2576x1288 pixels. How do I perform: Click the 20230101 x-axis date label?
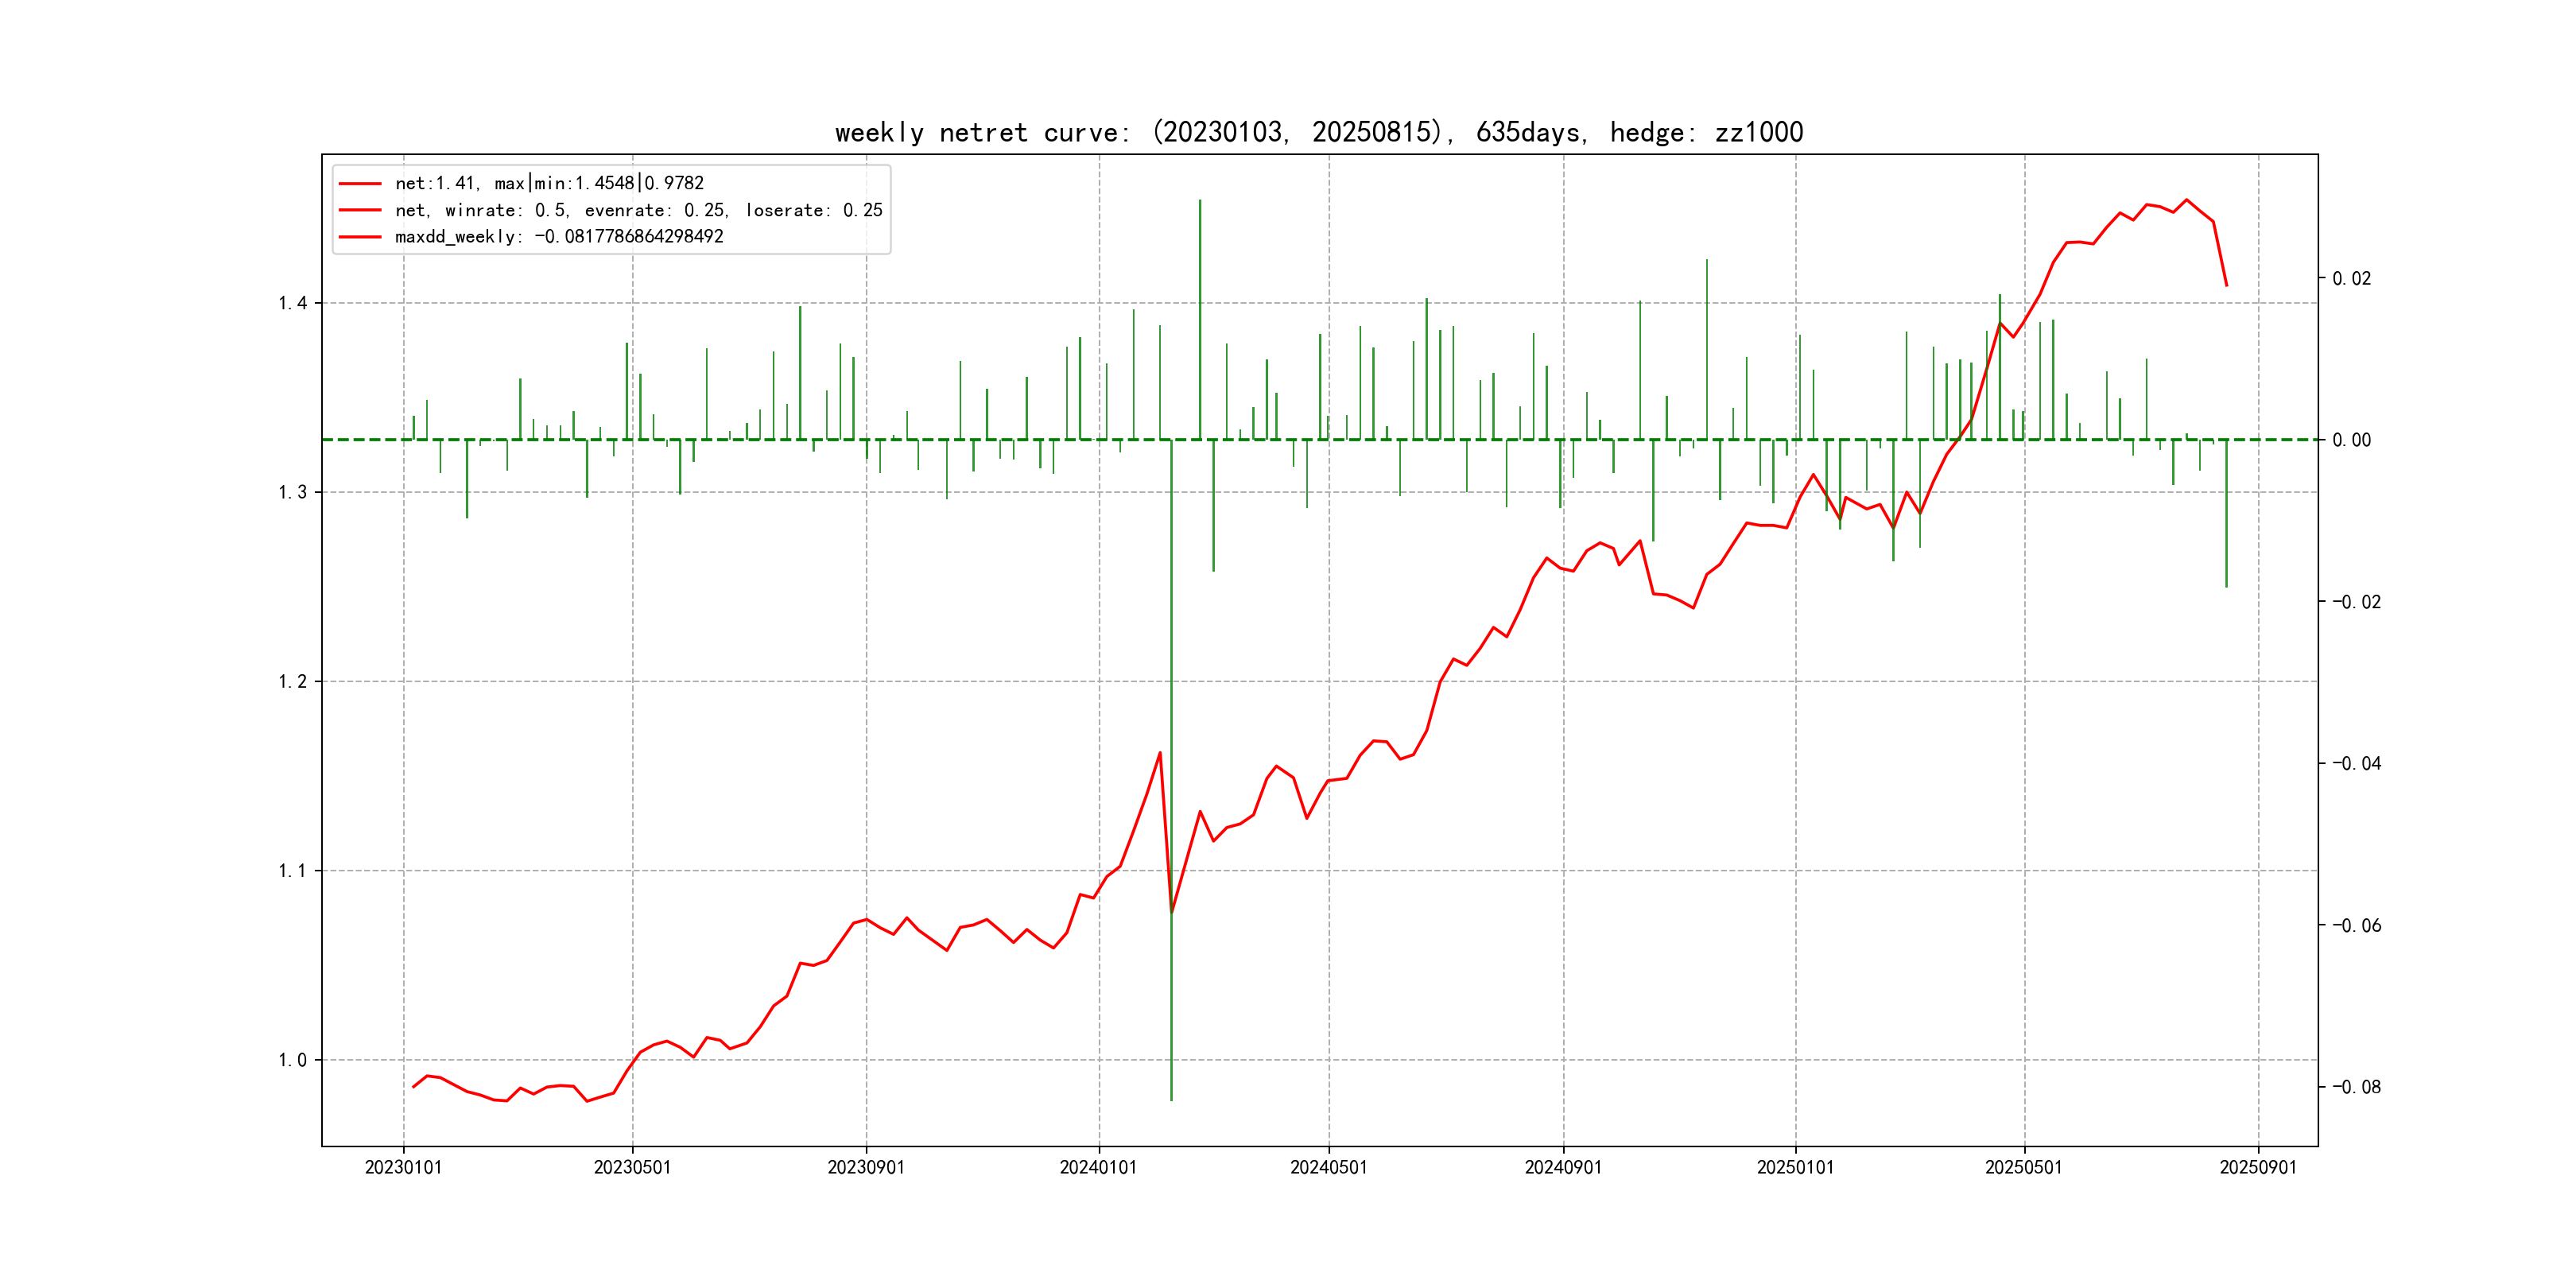403,1168
